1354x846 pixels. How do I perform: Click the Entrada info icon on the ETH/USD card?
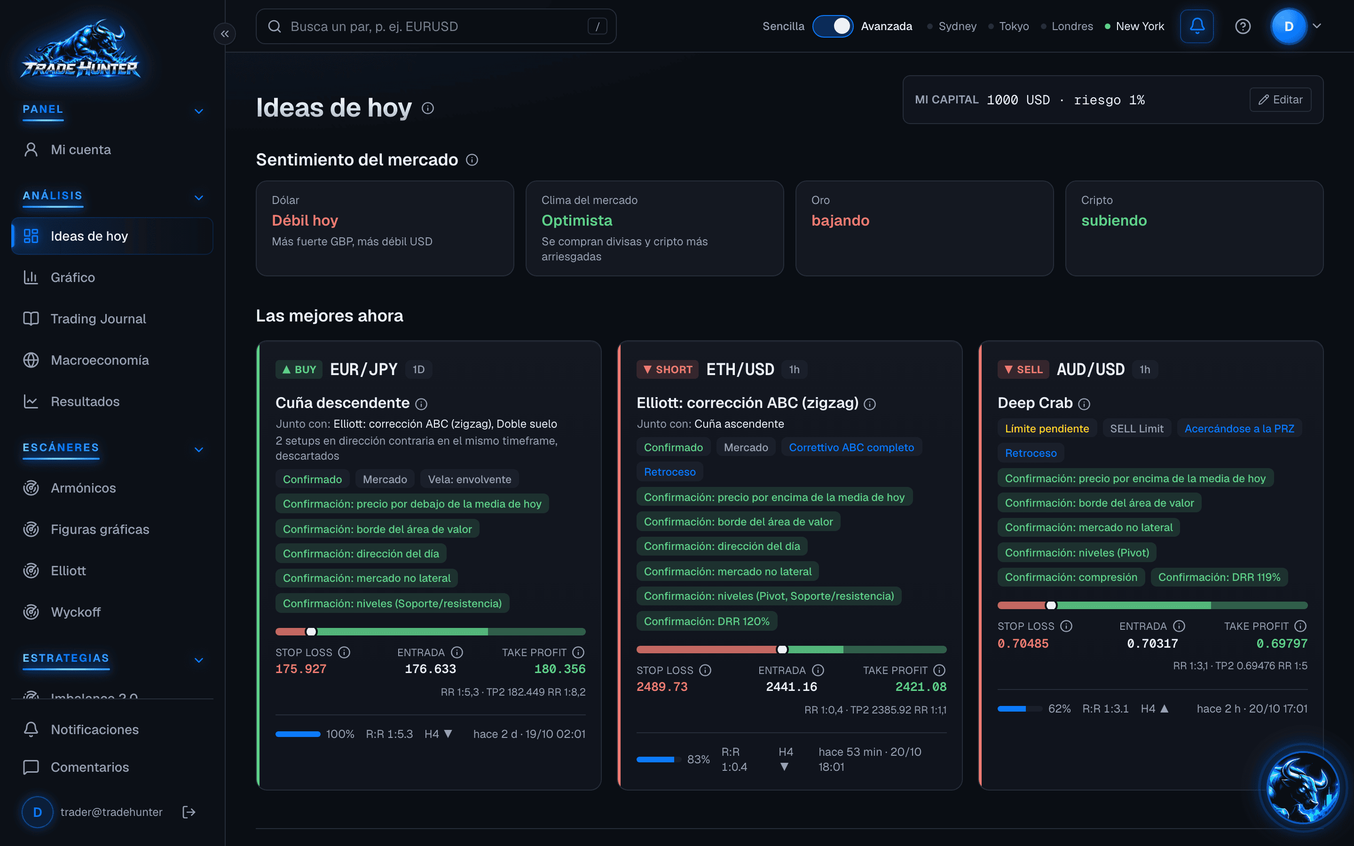[818, 670]
